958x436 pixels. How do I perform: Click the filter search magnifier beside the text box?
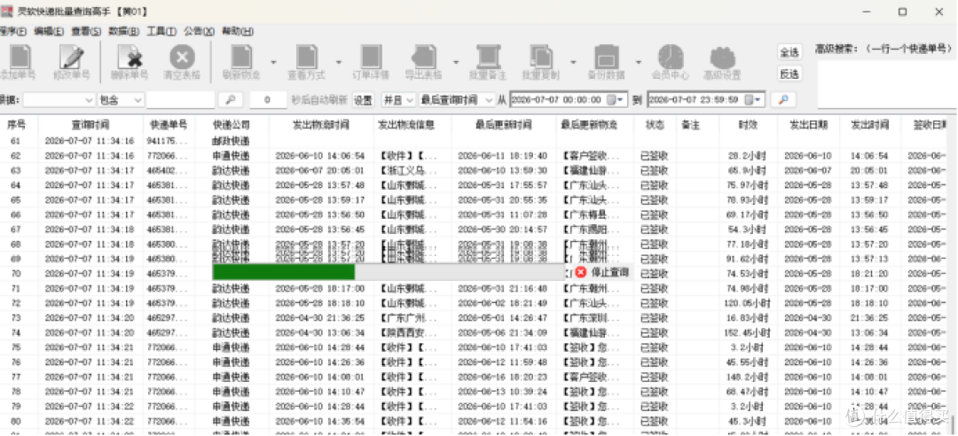point(231,99)
